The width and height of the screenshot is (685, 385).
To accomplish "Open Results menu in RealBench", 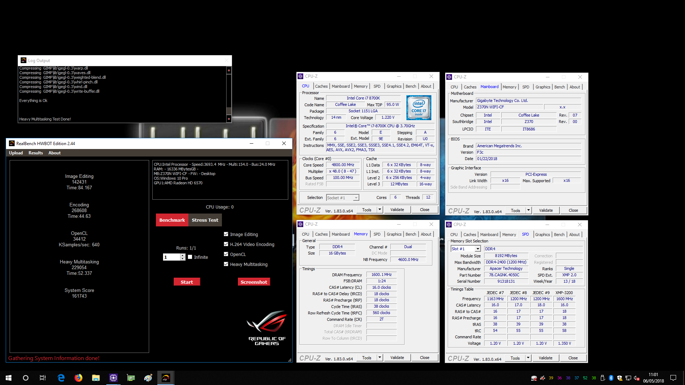I will (36, 153).
